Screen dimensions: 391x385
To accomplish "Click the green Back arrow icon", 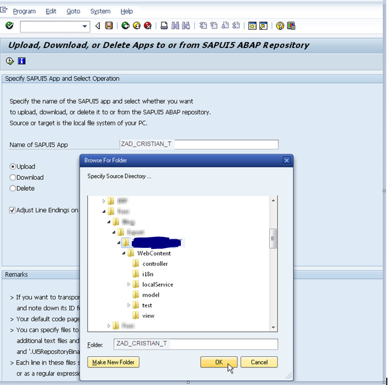I will 125,26.
